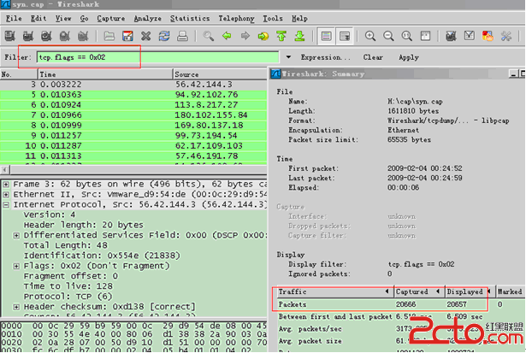Jump to last packet icon
This screenshot has height=353, width=526.
pos(299,36)
